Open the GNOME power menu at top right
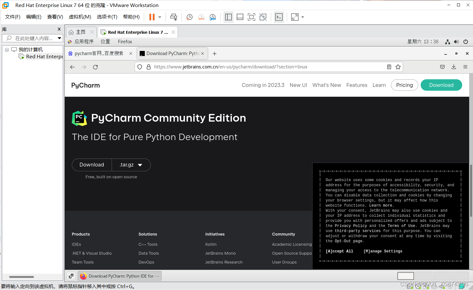This screenshot has width=473, height=290. coord(466,42)
